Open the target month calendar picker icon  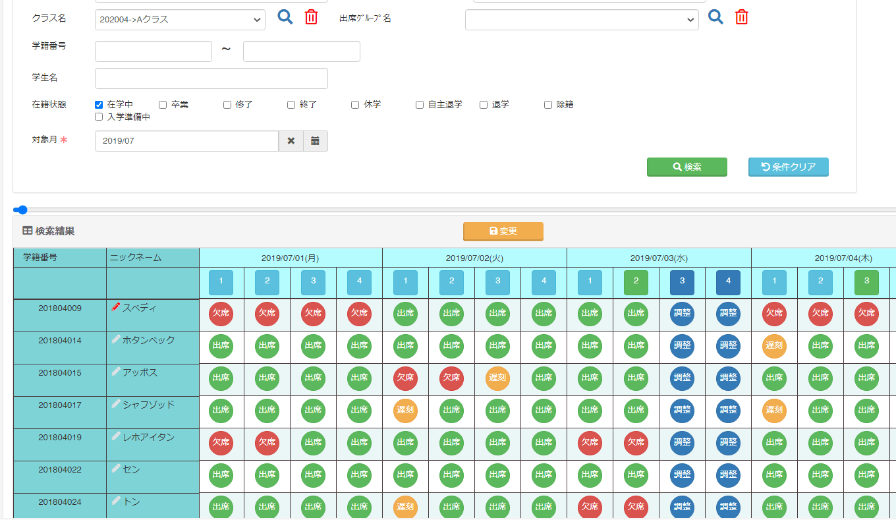coord(316,141)
